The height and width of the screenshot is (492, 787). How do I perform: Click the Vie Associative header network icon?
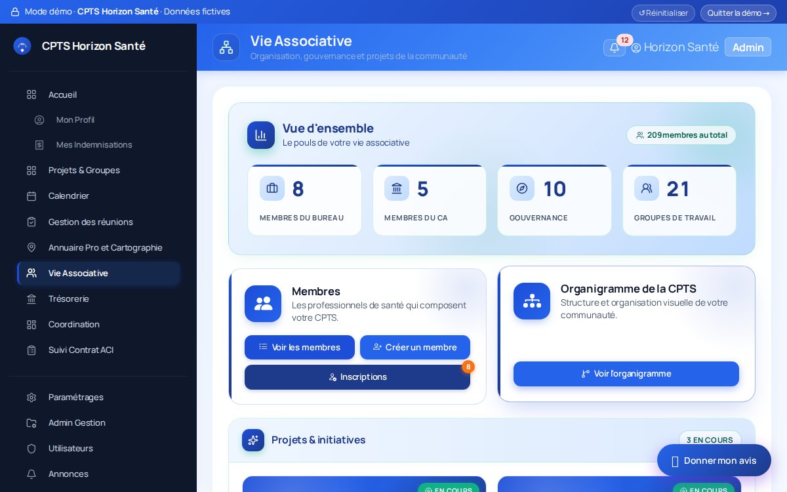[226, 47]
